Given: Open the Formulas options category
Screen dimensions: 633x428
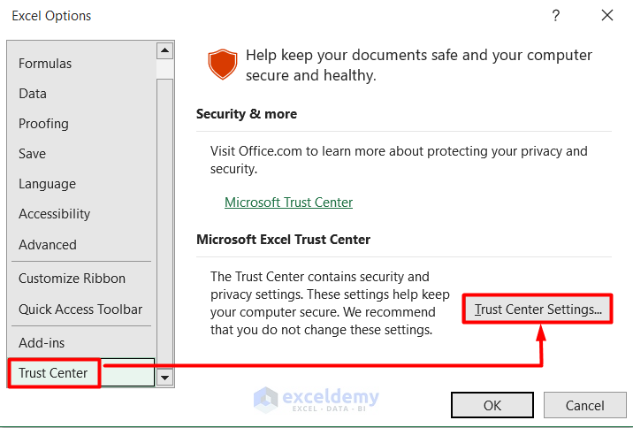Looking at the screenshot, I should tap(45, 64).
